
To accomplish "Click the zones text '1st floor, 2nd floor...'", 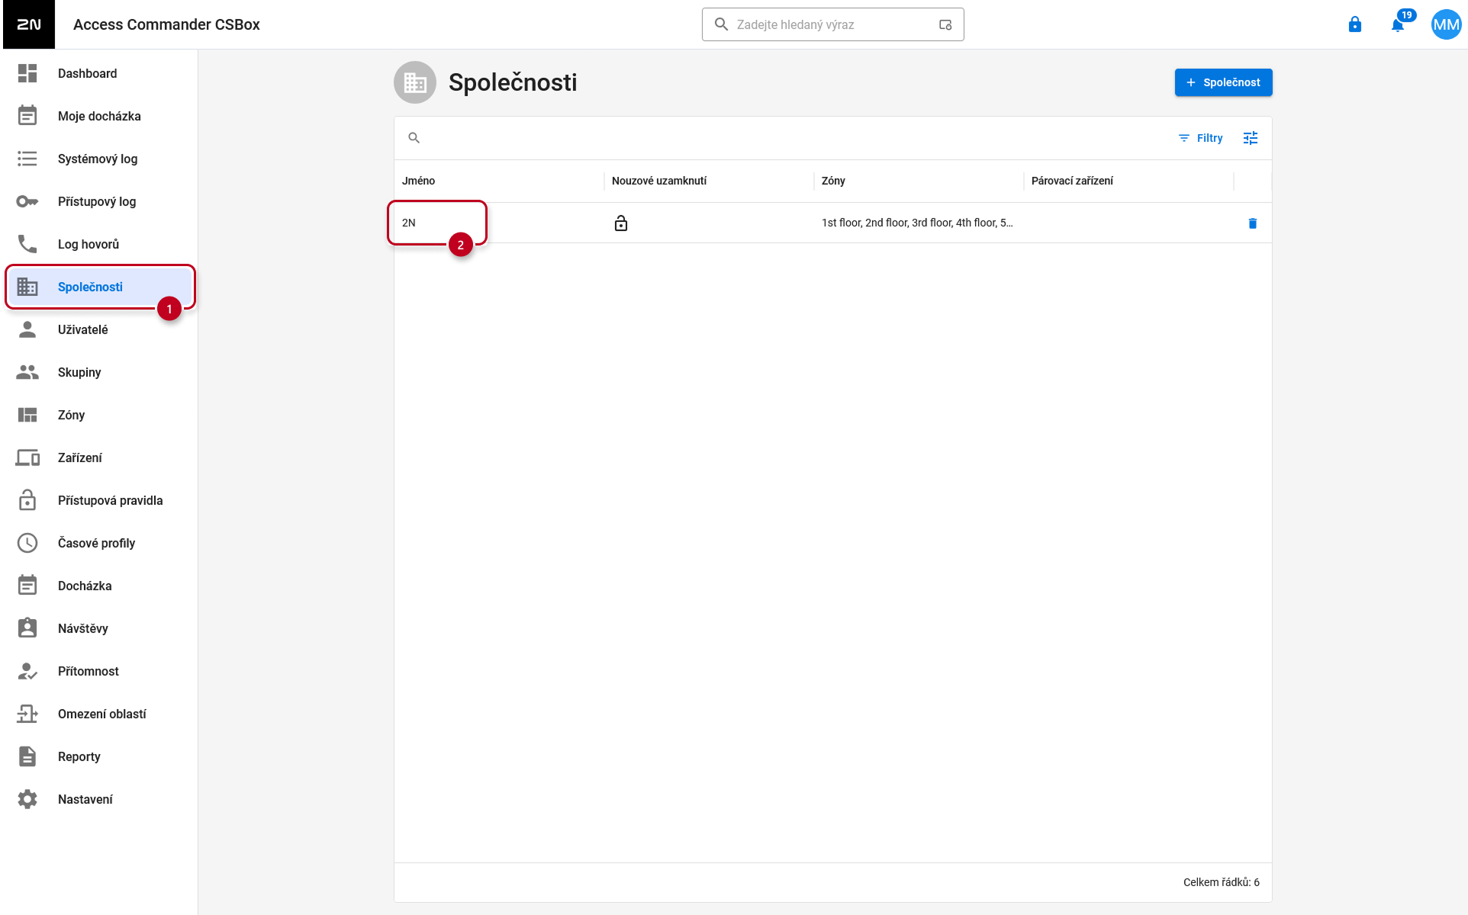I will (x=917, y=223).
